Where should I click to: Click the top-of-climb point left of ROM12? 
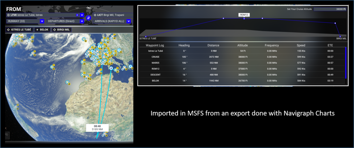pos(223,18)
